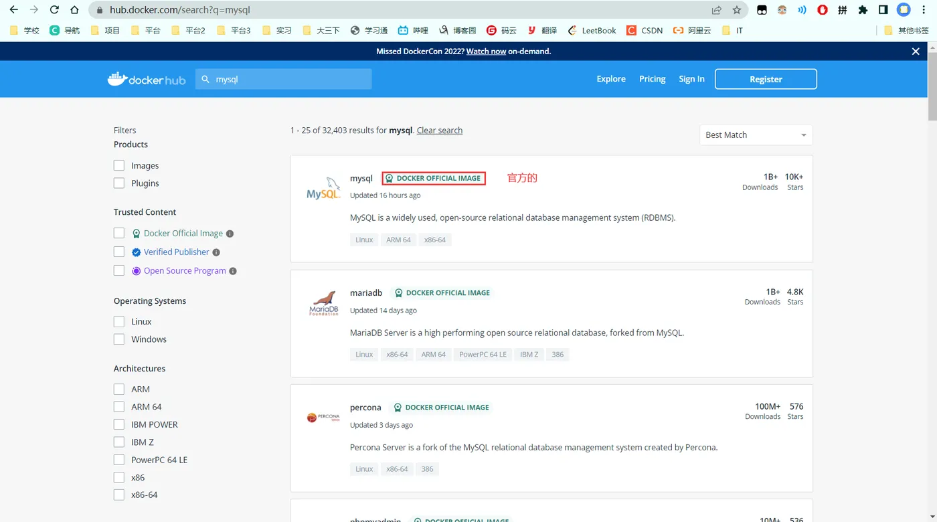Open the MySQL logo thumbnail
Image resolution: width=937 pixels, height=522 pixels.
[x=323, y=189]
